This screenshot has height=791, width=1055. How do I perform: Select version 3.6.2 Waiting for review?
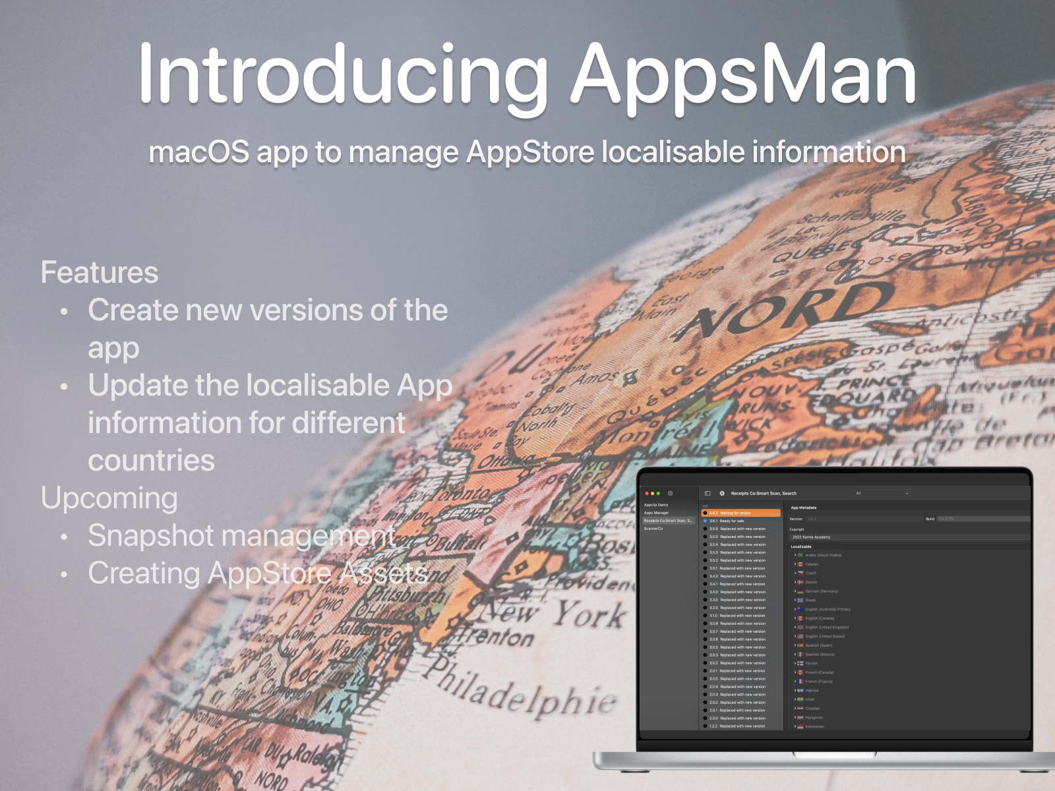point(741,513)
